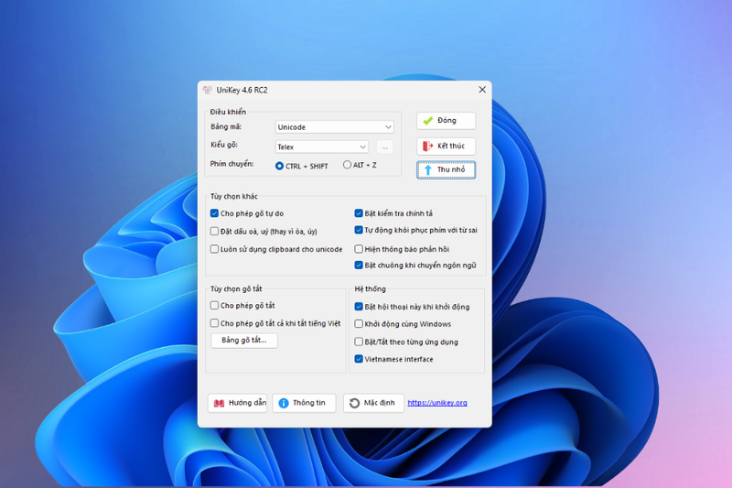Open the https://unikey.org link
Viewport: 732px width, 488px height.
point(437,403)
